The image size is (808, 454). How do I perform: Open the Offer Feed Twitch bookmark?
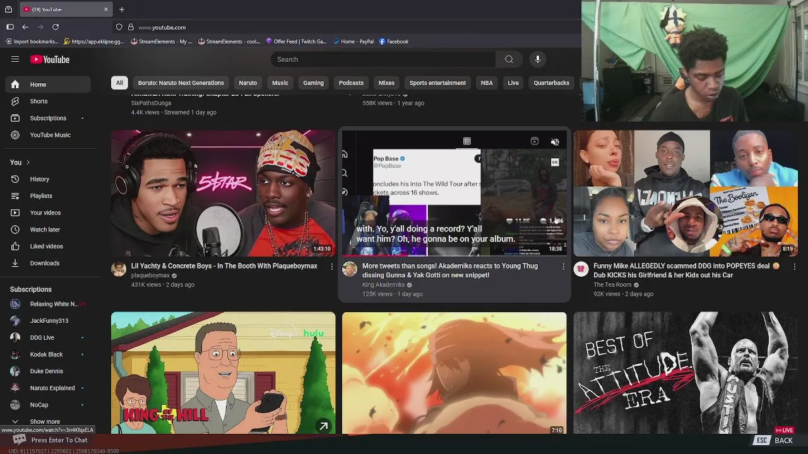pyautogui.click(x=296, y=42)
